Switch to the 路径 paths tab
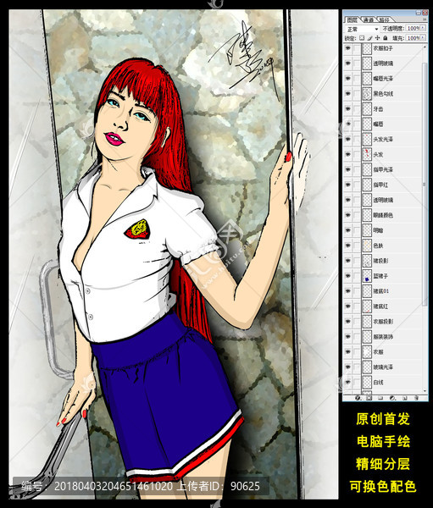This screenshot has height=508, width=433. (x=384, y=20)
